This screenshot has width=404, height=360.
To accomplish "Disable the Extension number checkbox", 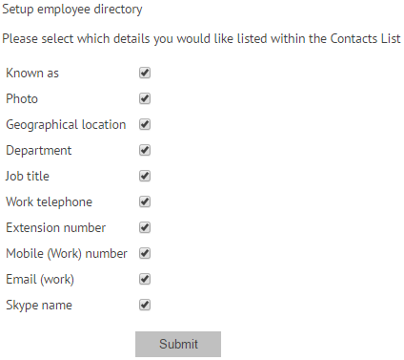I will (x=145, y=227).
